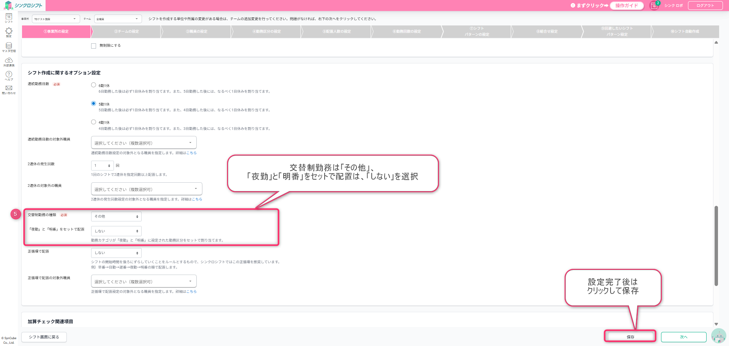Select the 4勤1休 radio button

pyautogui.click(x=93, y=122)
